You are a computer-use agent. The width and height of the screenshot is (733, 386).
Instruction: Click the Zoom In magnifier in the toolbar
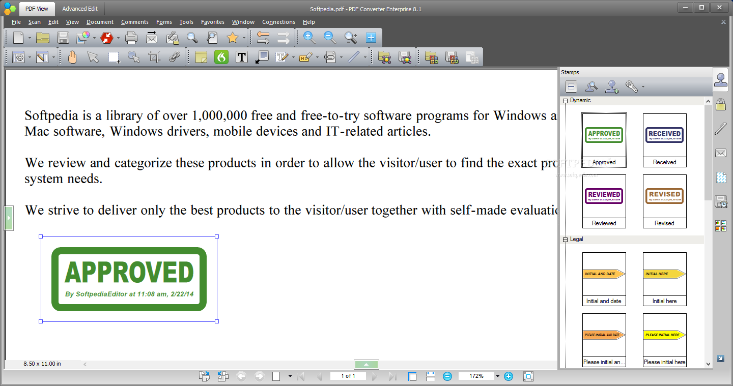(309, 37)
